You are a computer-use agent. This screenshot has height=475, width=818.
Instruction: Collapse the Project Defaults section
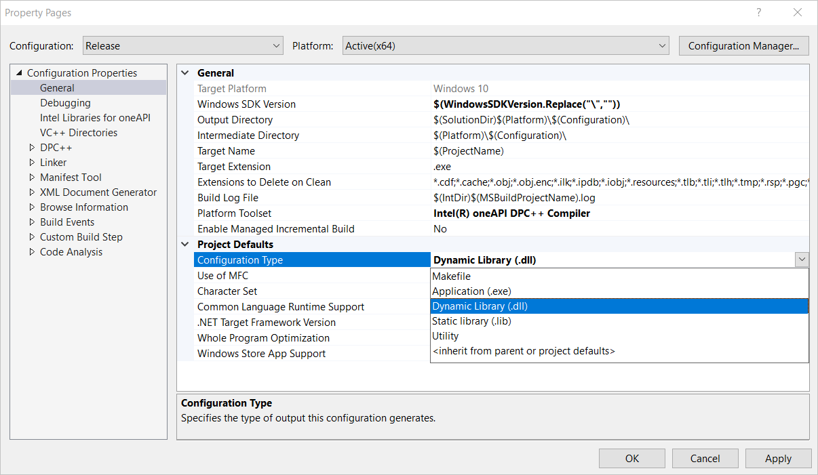click(184, 244)
